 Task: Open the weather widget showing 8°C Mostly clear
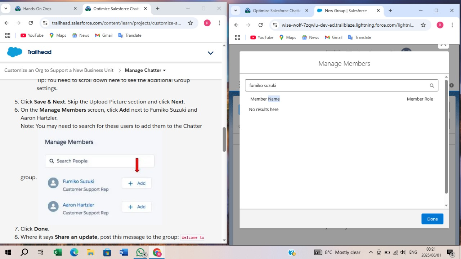[337, 252]
